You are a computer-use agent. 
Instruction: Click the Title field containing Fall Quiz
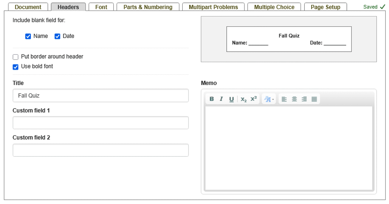click(x=100, y=96)
